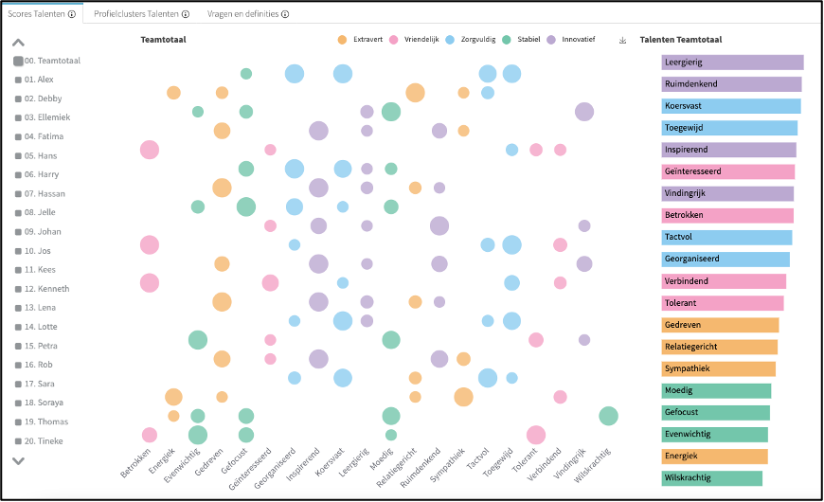Click info icon beside Vragen en definities
Viewport: 824px width, 502px height.
pos(285,14)
